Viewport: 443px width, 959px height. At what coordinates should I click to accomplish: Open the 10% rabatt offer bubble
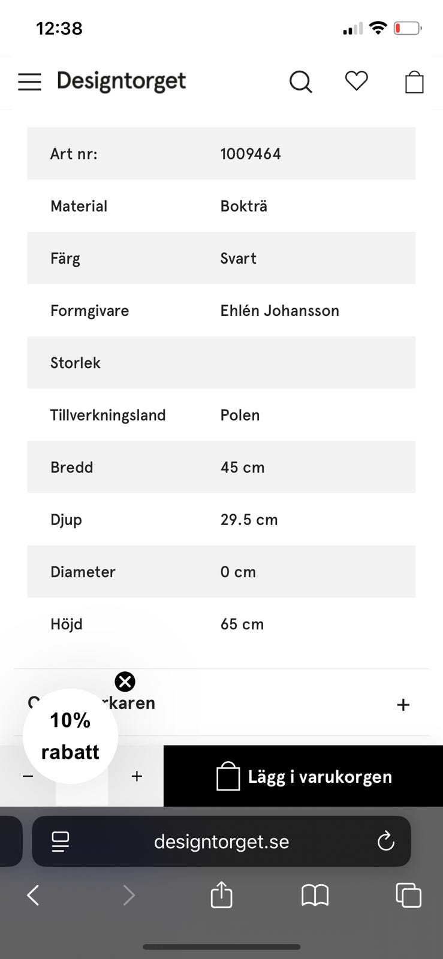(70, 736)
